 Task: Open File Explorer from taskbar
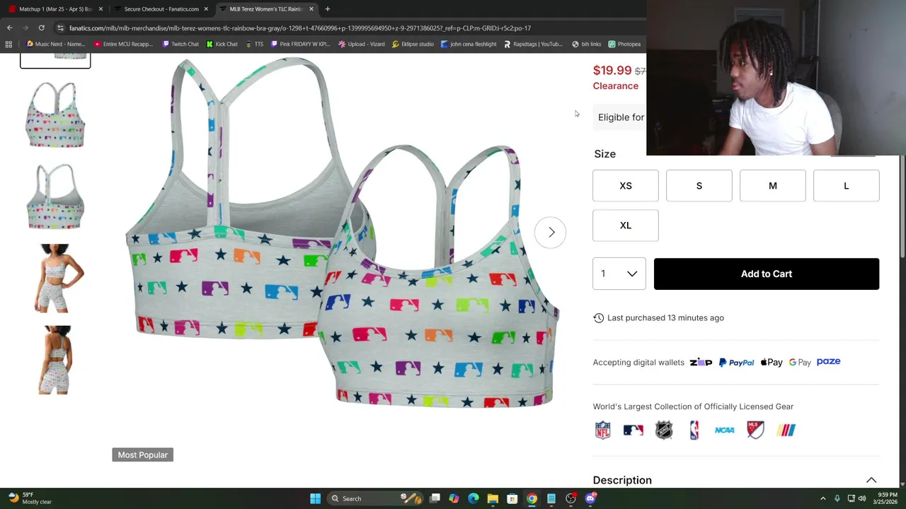tap(493, 498)
